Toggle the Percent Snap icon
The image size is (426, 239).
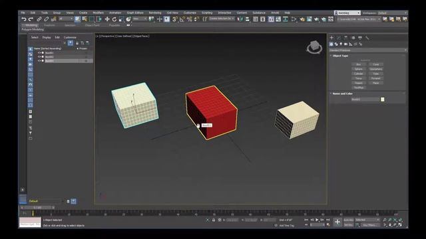pyautogui.click(x=189, y=19)
